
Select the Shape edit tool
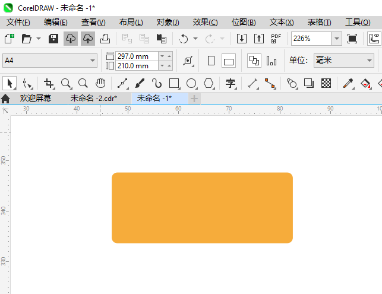[27, 84]
